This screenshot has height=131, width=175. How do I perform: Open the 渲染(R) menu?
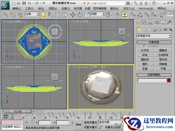(114, 8)
